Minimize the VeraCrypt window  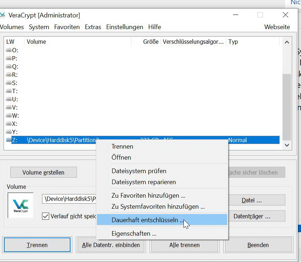235,15
